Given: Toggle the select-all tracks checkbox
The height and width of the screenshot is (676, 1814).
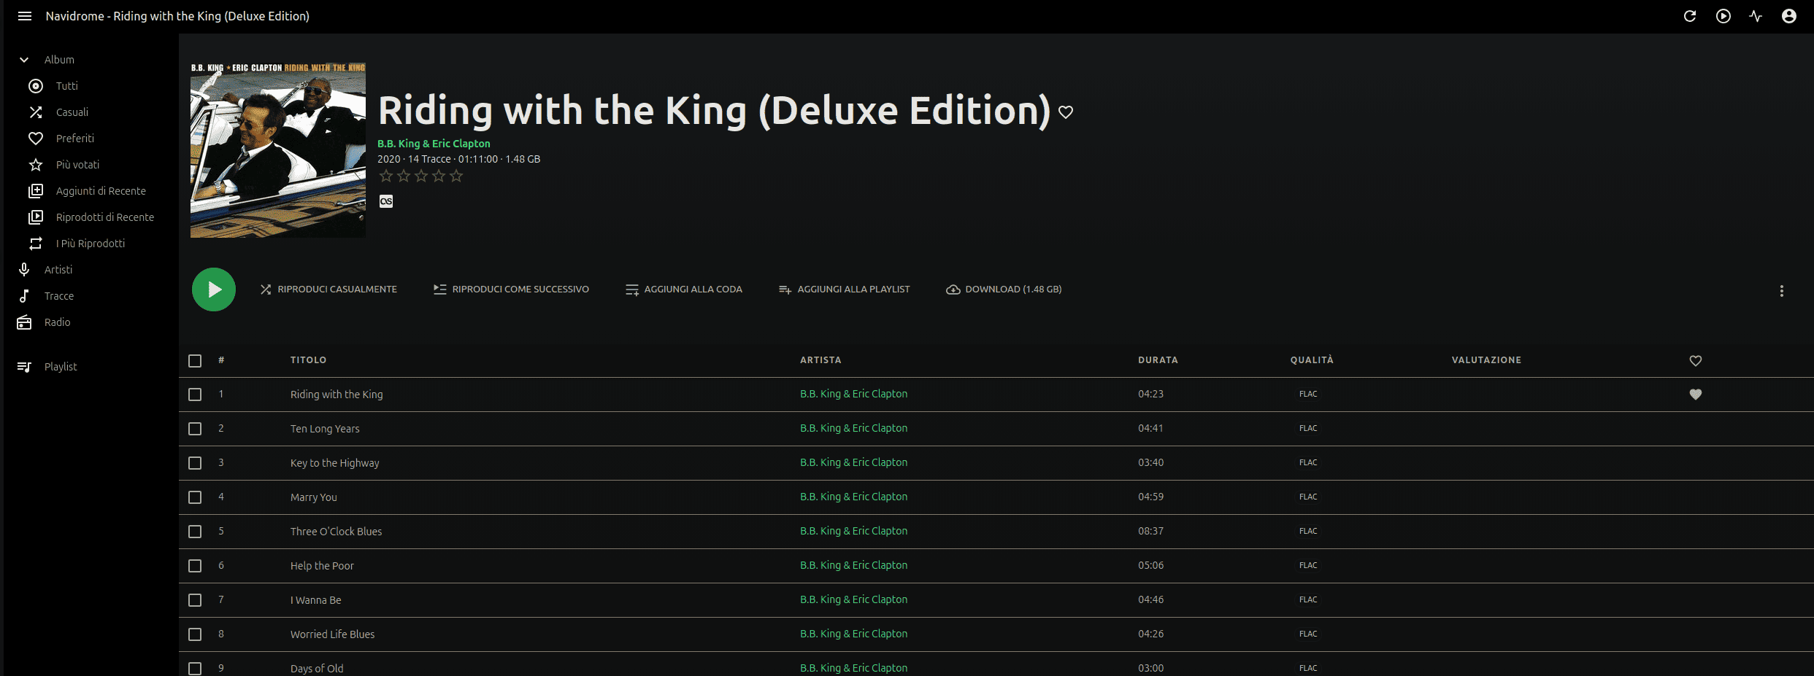Looking at the screenshot, I should tap(195, 361).
